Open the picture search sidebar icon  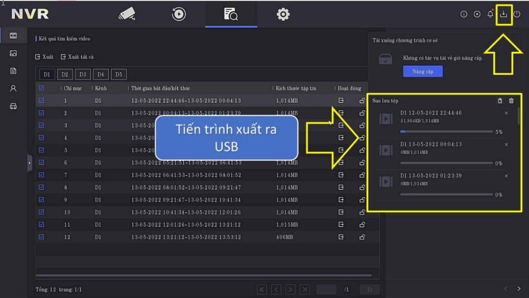(13, 53)
